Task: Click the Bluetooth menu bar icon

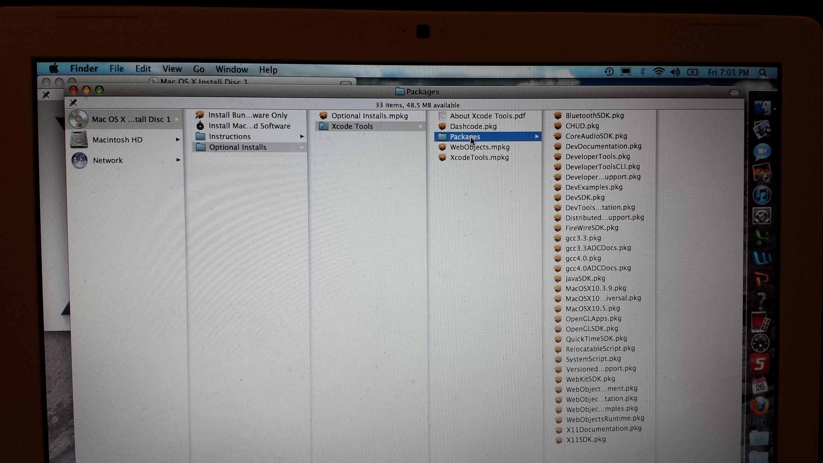Action: tap(642, 72)
